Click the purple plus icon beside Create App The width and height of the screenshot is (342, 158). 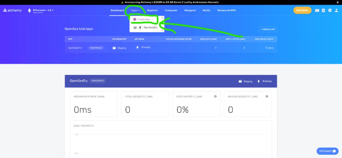135,19
